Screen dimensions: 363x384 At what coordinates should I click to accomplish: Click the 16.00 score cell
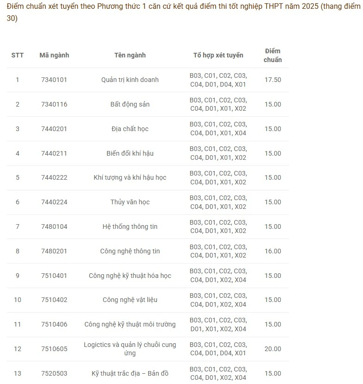click(273, 251)
